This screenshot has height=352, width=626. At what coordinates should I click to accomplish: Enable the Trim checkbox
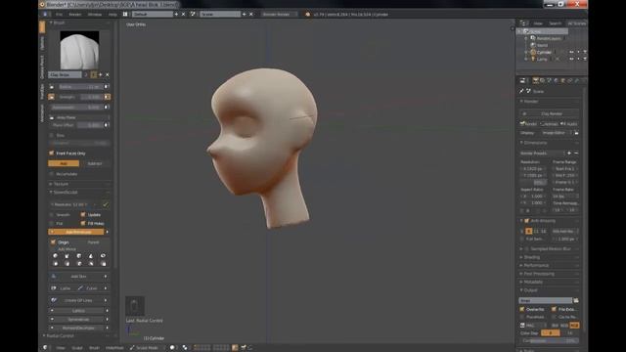tap(52, 135)
